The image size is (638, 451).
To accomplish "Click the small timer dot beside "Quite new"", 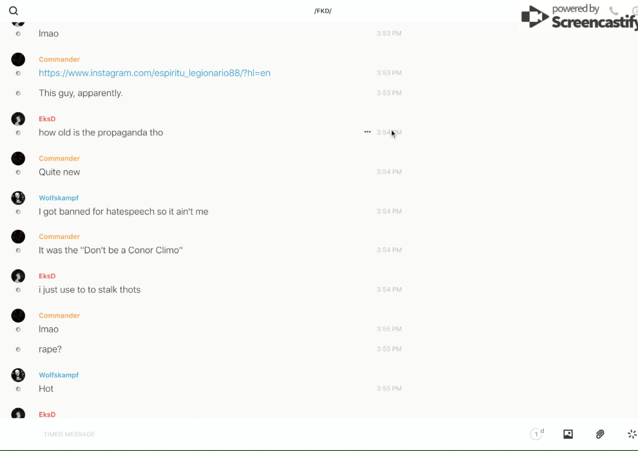I will click(18, 172).
